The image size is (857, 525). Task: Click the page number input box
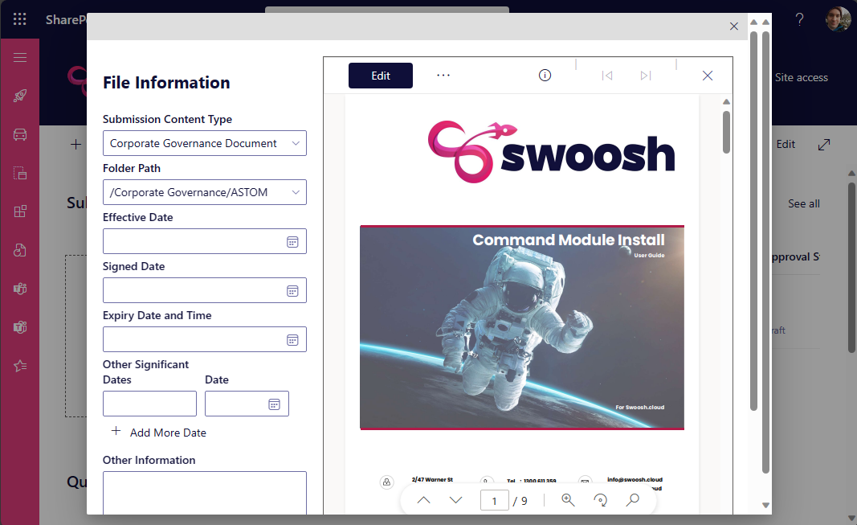(x=494, y=501)
